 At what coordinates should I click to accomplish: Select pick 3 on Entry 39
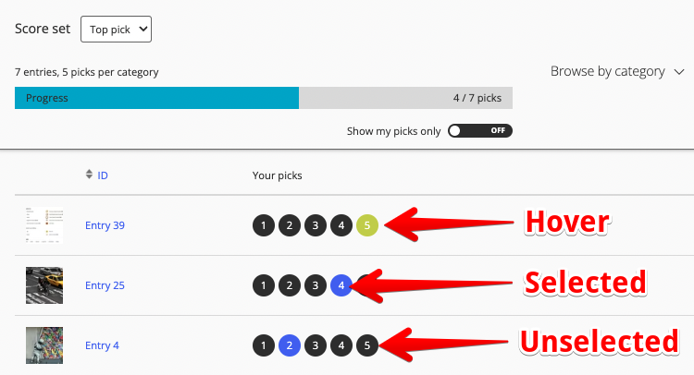point(316,225)
